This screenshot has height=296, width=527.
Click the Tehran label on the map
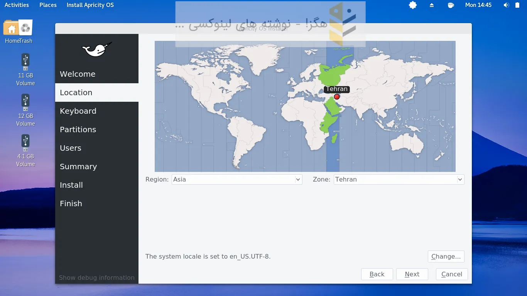(337, 89)
